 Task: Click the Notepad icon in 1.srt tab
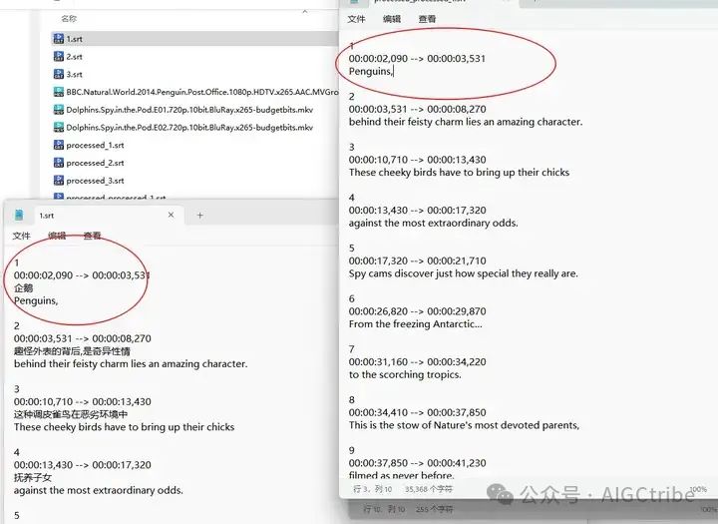click(19, 215)
